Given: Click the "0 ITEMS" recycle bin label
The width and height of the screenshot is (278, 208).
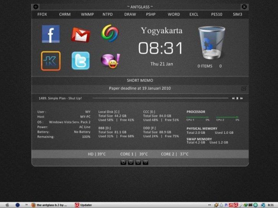Looking at the screenshot, I should [x=205, y=66].
